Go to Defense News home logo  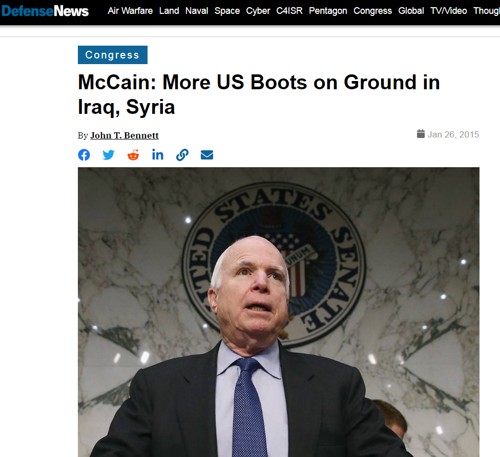[x=45, y=11]
